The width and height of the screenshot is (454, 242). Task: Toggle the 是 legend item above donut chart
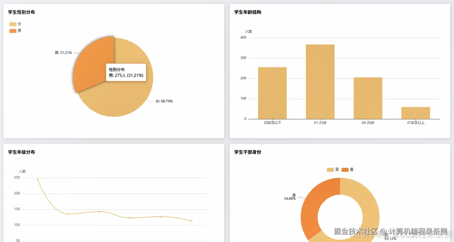pyautogui.click(x=348, y=169)
